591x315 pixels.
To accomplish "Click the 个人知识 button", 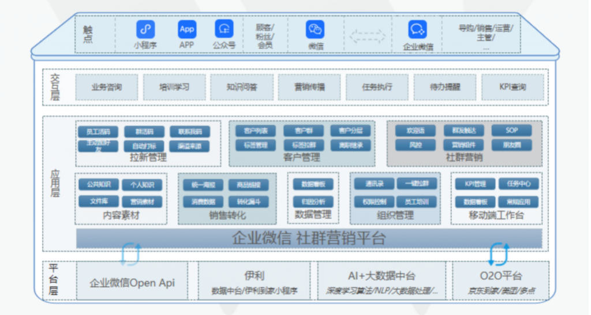I will point(143,185).
